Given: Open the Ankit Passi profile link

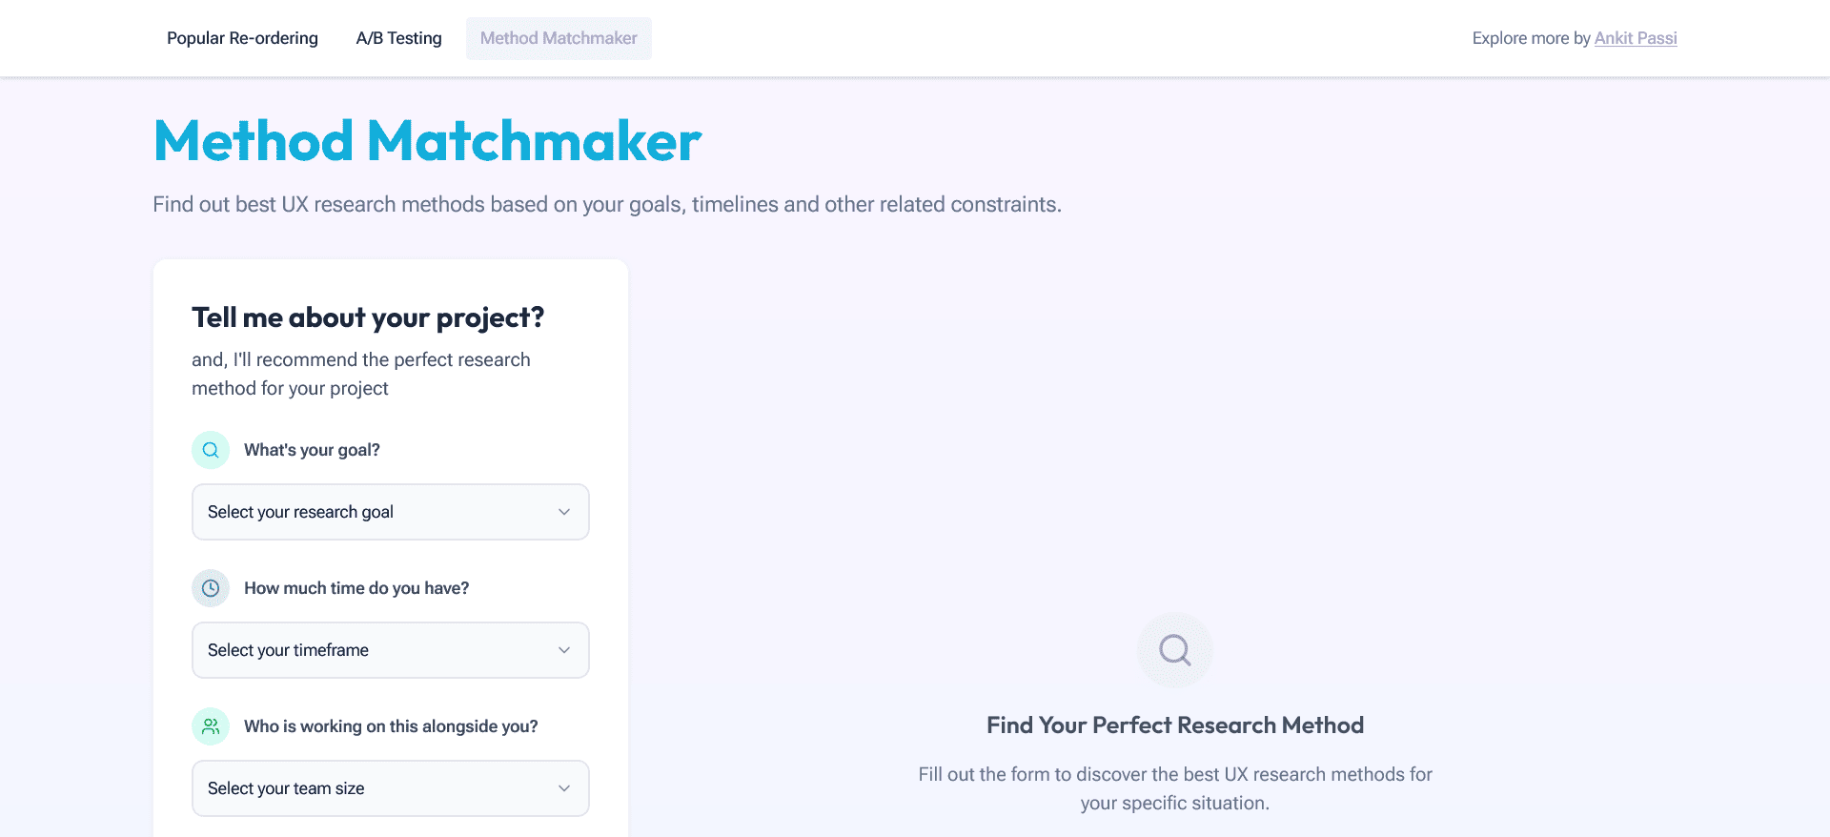Looking at the screenshot, I should tap(1636, 38).
